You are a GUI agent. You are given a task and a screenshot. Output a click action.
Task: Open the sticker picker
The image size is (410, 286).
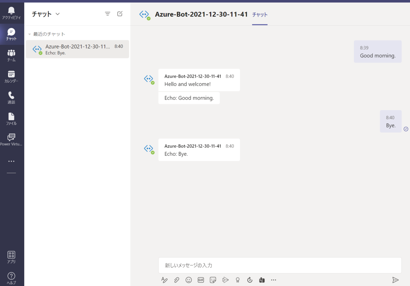(x=213, y=280)
